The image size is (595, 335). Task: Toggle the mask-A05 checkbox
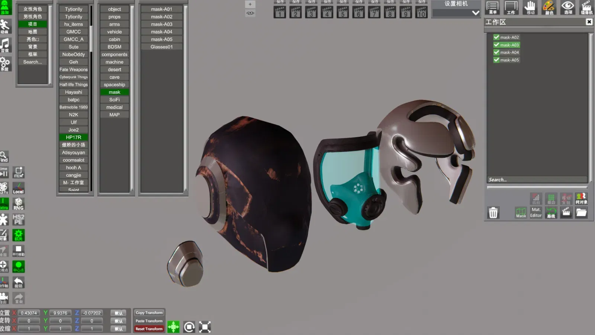point(496,60)
